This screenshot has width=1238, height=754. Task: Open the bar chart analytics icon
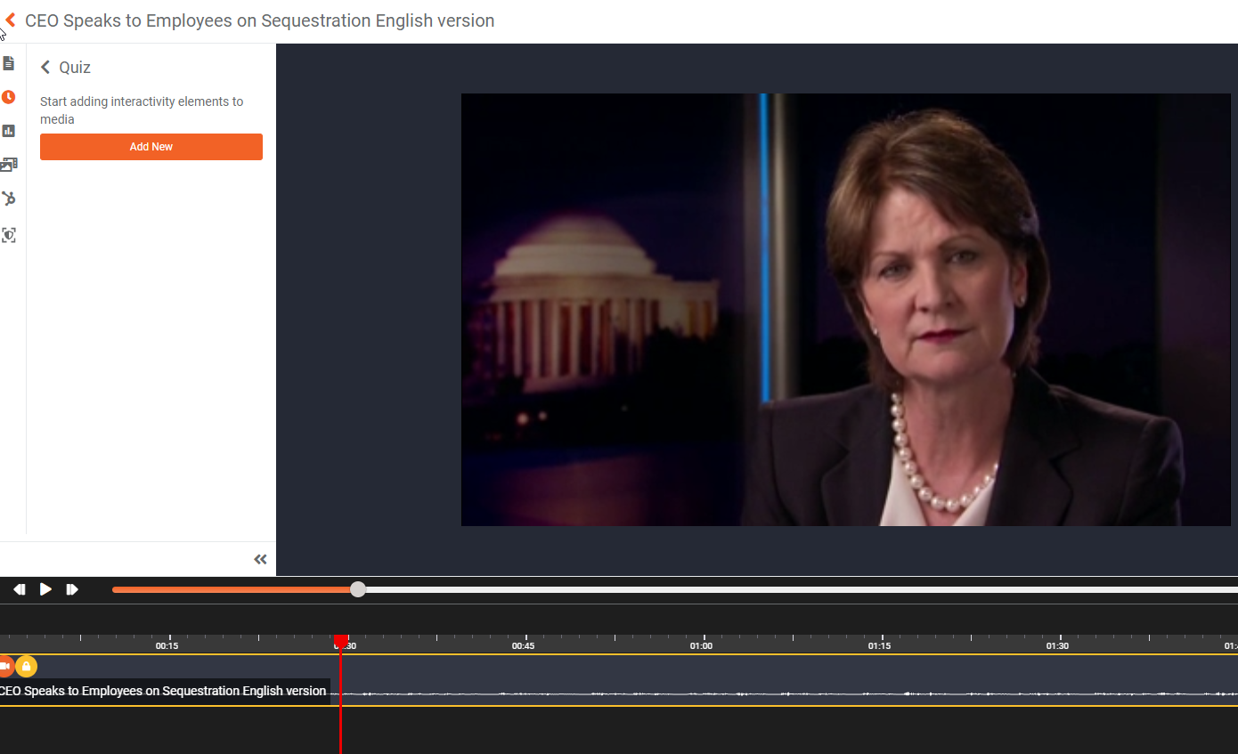coord(9,131)
